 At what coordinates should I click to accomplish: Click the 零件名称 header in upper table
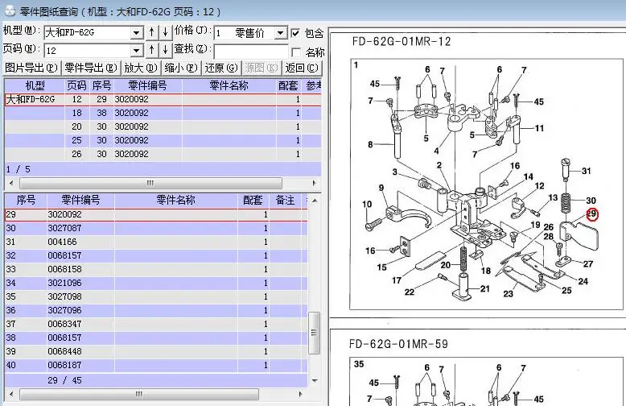(229, 85)
